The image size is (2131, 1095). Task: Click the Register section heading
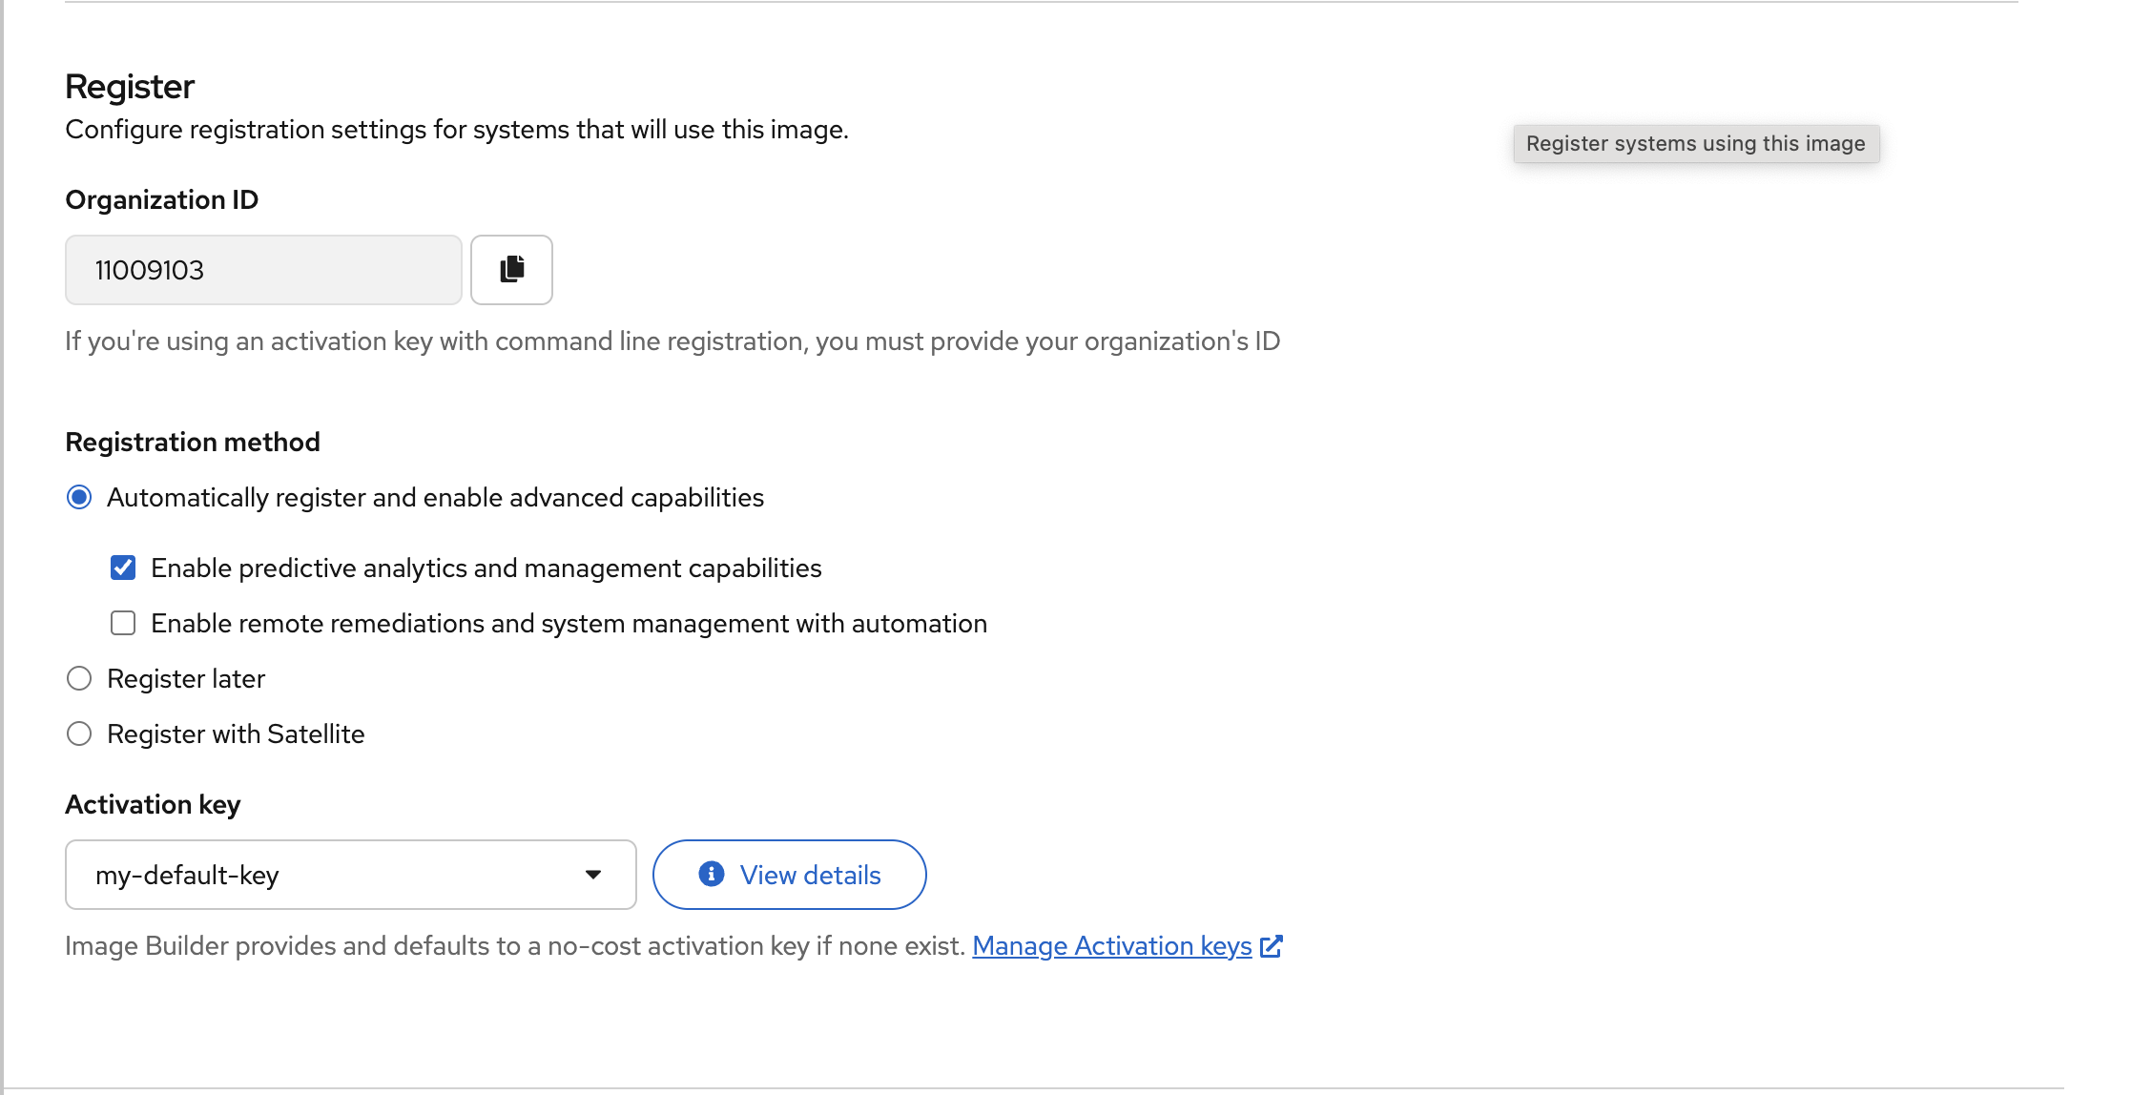tap(130, 87)
